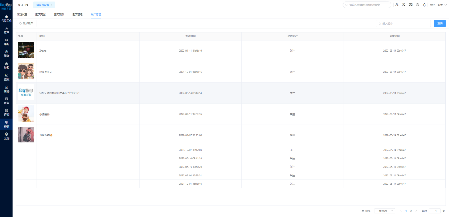449x217 pixels.
Task: Select nickname 轻松牙医市场部山西李17735152151
Action: pos(59,93)
